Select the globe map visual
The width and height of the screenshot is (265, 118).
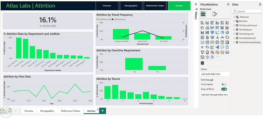207,37
